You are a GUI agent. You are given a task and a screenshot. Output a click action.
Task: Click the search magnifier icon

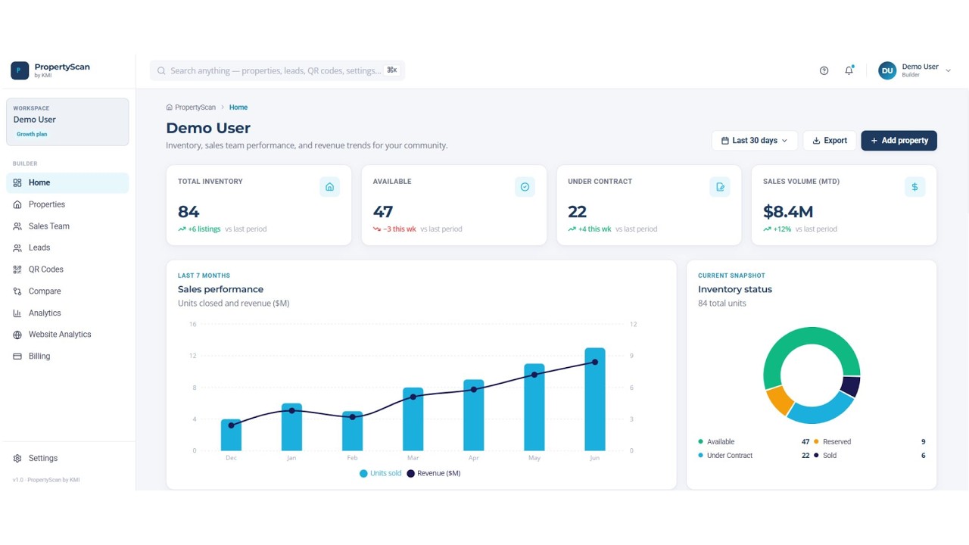(161, 70)
